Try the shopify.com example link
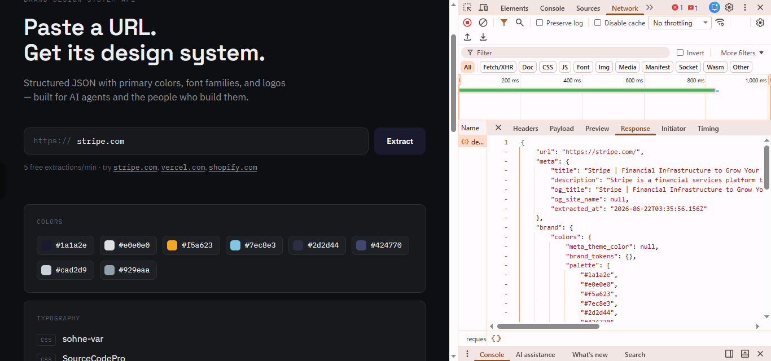 click(233, 168)
